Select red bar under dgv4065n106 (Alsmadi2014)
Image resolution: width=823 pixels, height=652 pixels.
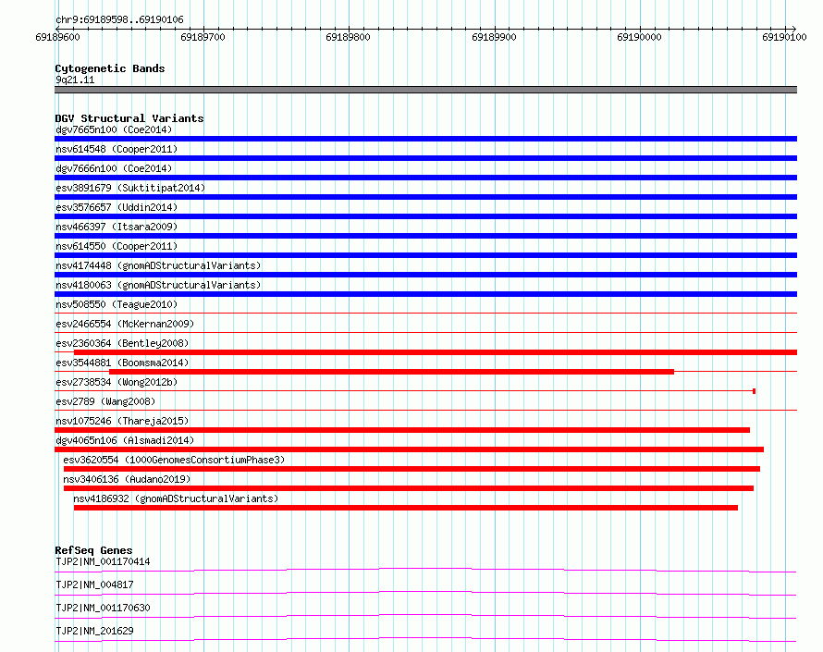point(409,449)
